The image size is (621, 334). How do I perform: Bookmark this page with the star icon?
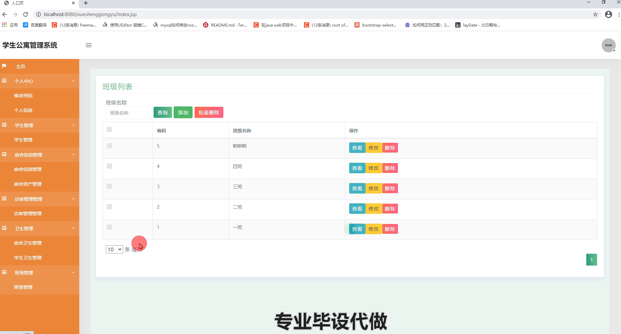[x=595, y=14]
